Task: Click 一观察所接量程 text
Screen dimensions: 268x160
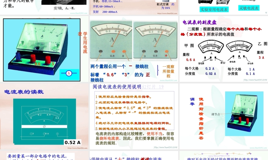Action: (168, 71)
